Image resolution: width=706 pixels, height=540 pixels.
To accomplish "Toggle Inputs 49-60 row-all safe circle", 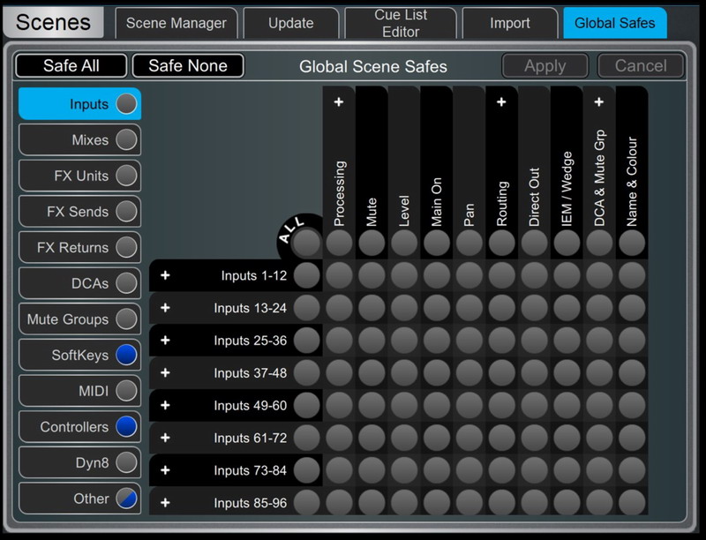I will pyautogui.click(x=306, y=405).
